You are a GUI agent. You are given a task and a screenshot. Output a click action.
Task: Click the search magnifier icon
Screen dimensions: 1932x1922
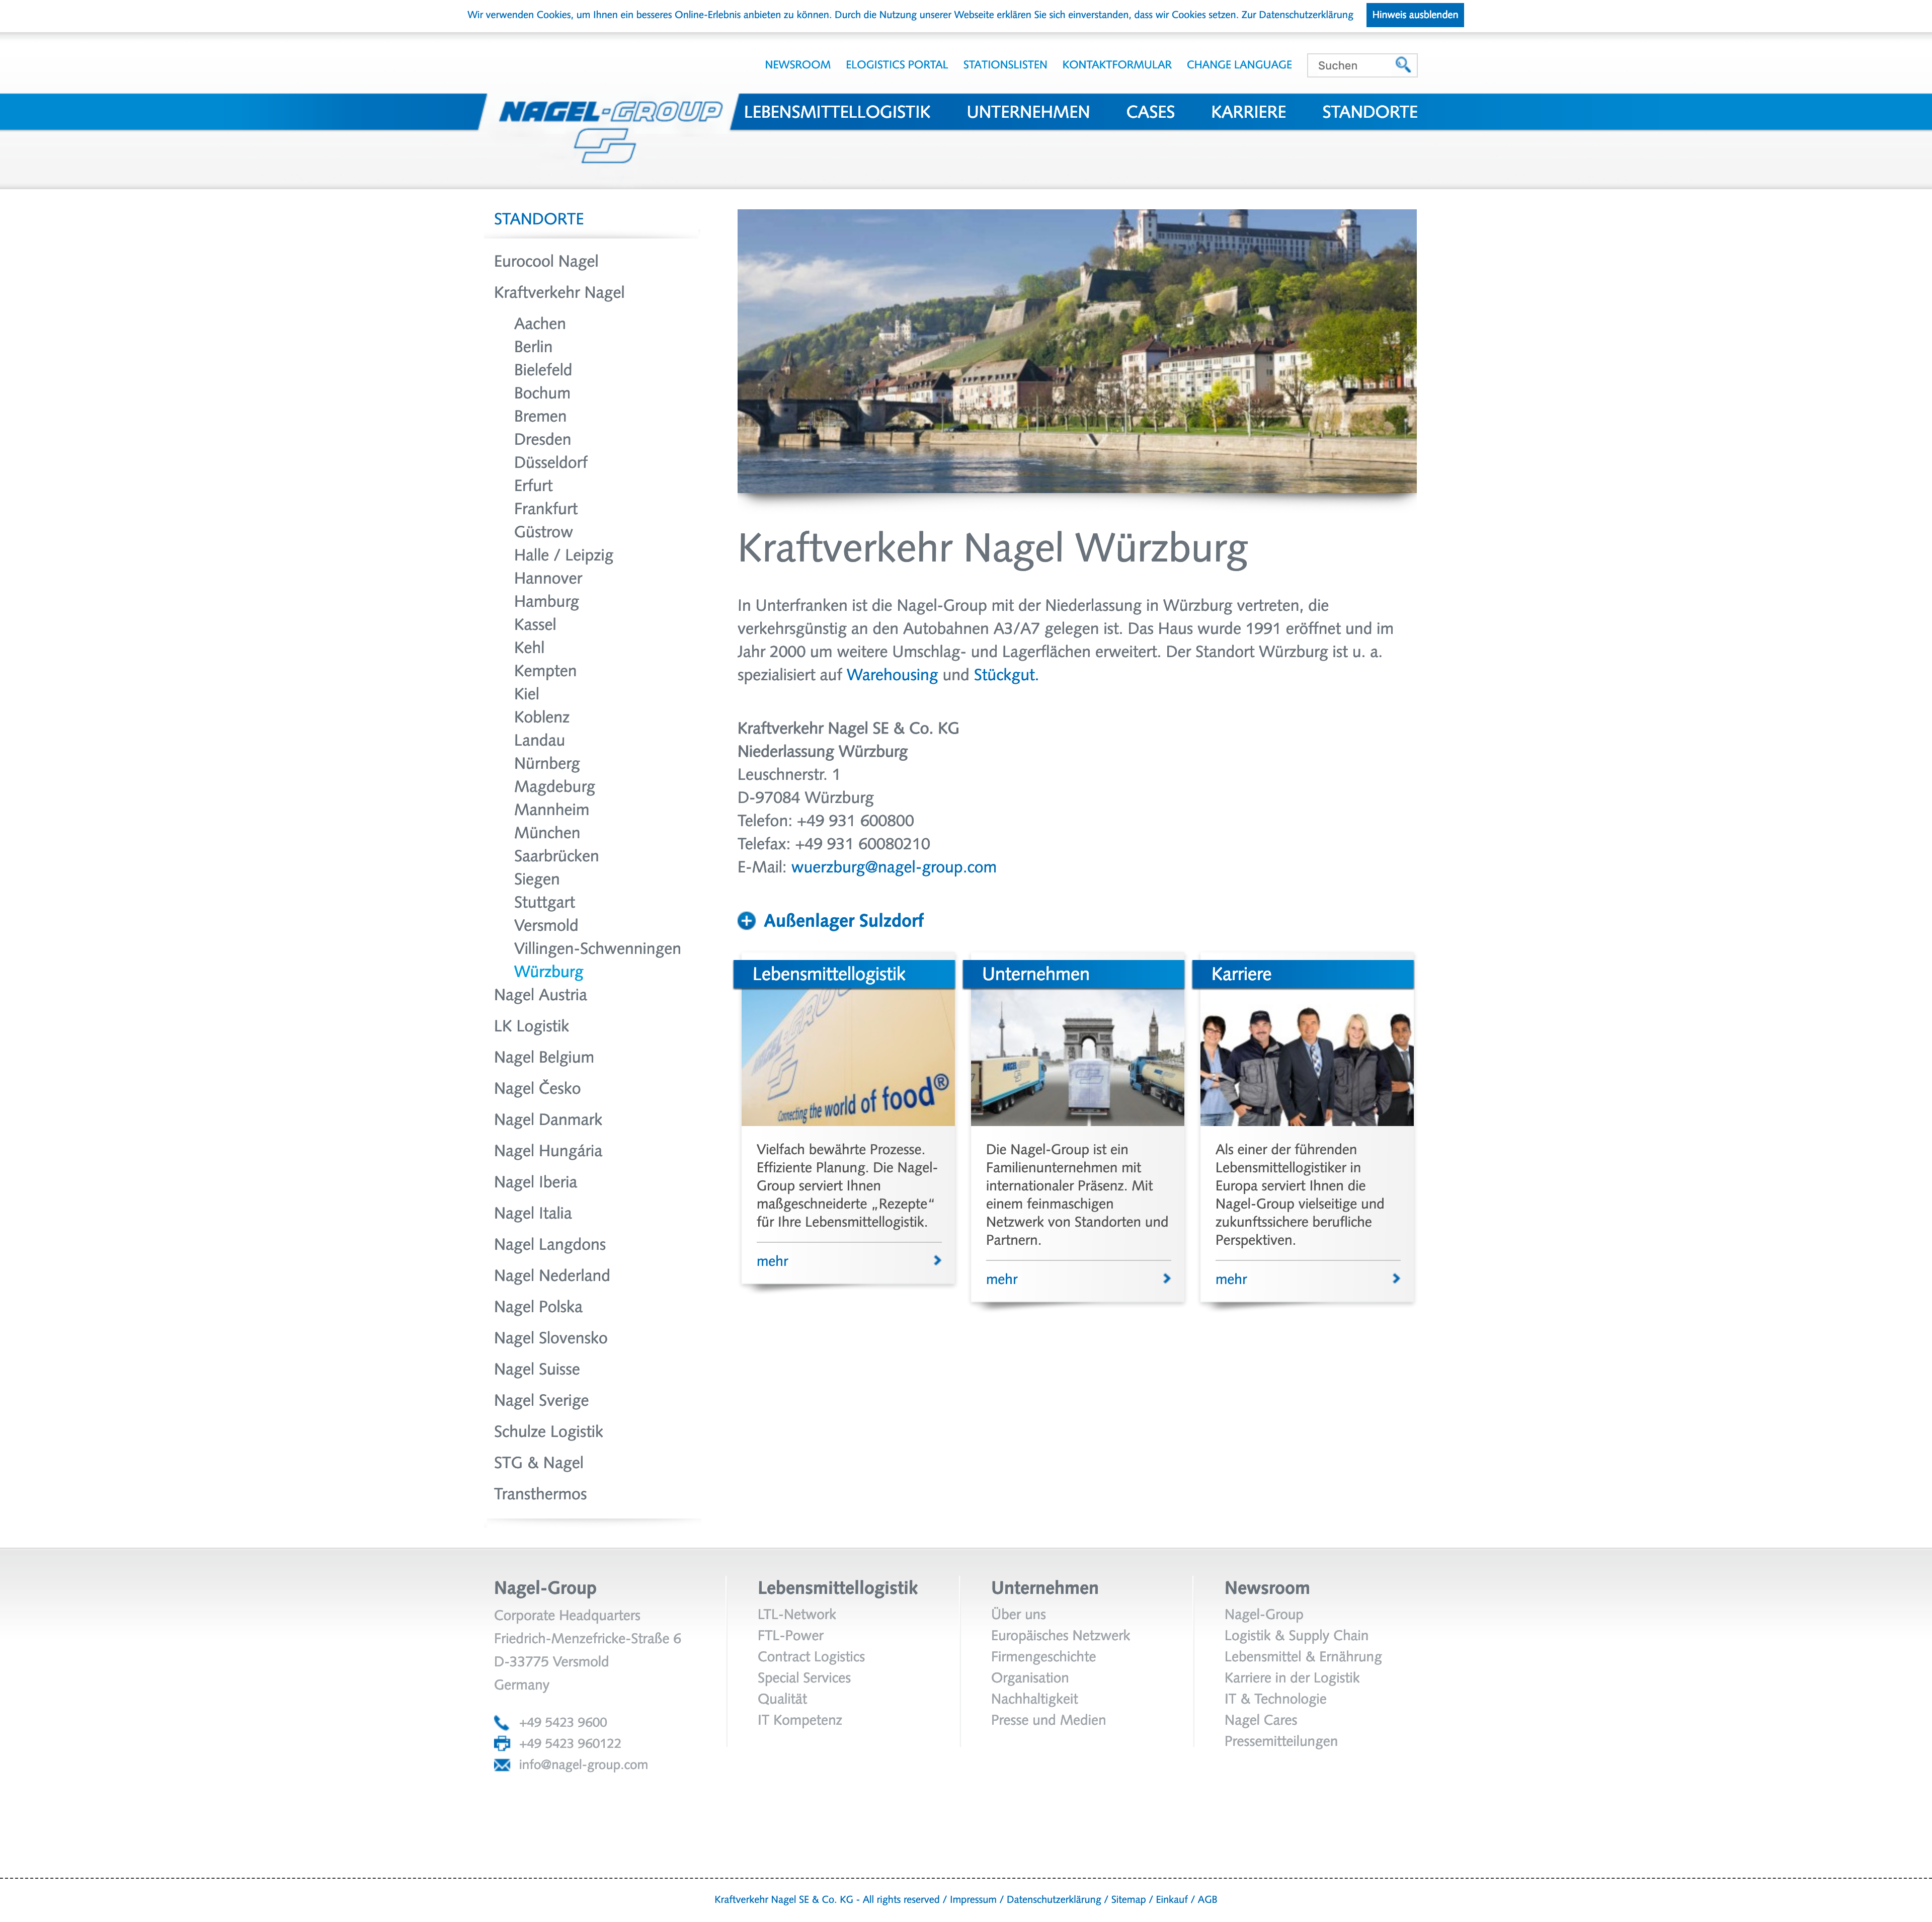(1402, 65)
